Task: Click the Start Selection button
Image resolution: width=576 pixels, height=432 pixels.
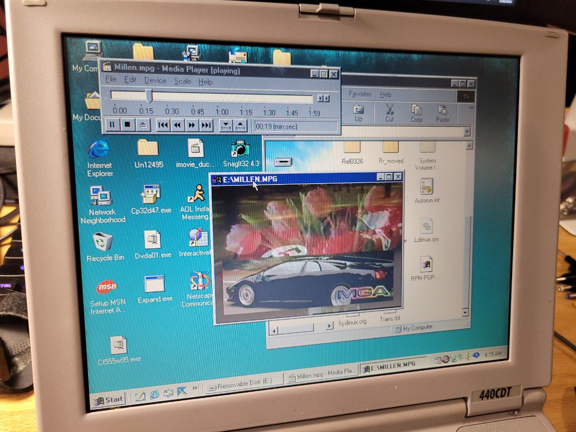Action: [x=226, y=126]
